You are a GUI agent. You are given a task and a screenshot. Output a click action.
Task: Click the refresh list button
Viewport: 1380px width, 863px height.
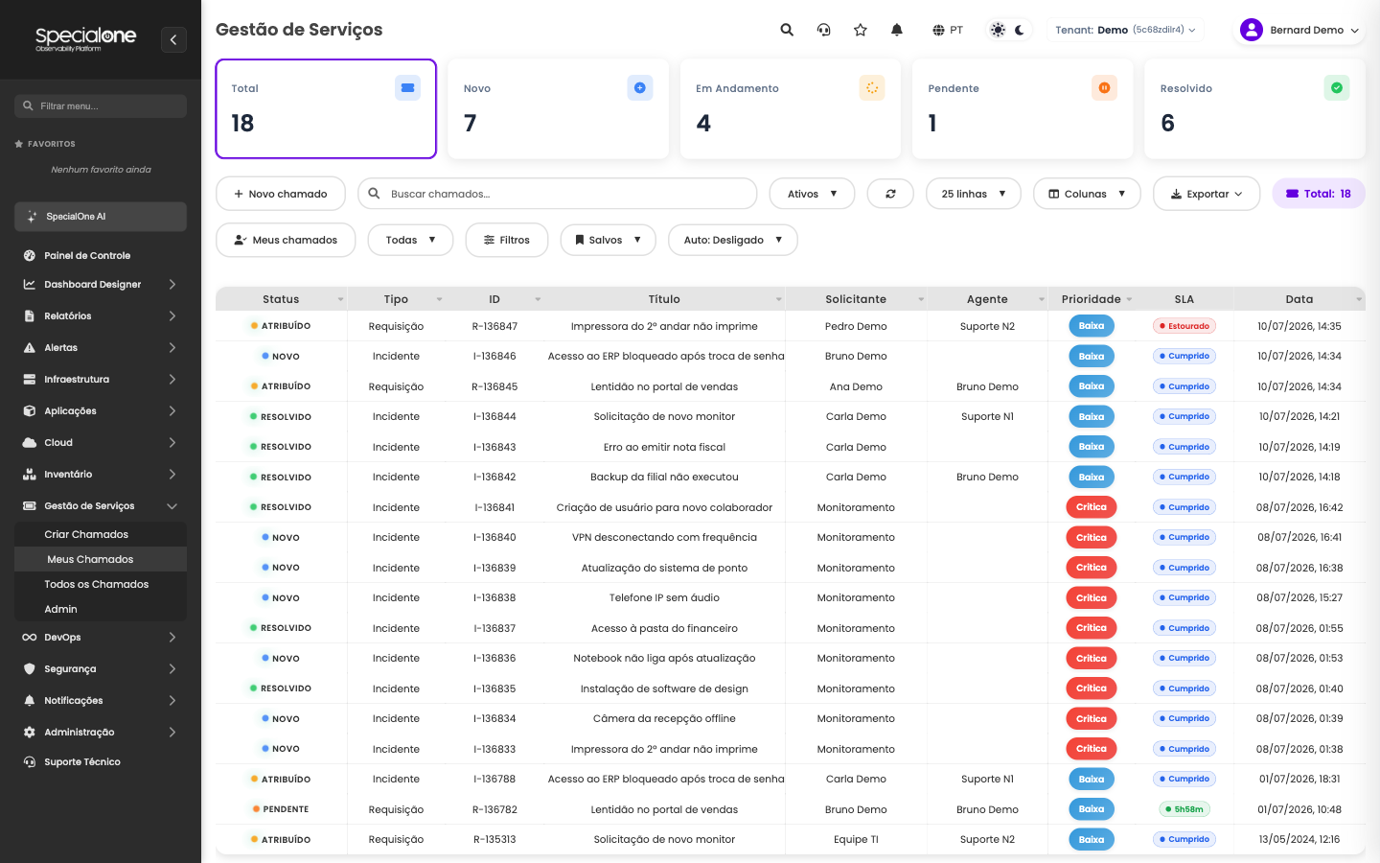tap(890, 194)
